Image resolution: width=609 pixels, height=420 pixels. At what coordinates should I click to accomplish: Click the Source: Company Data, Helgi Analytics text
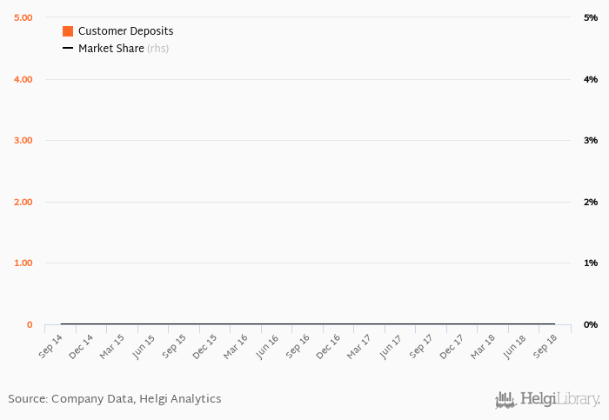[x=115, y=399]
